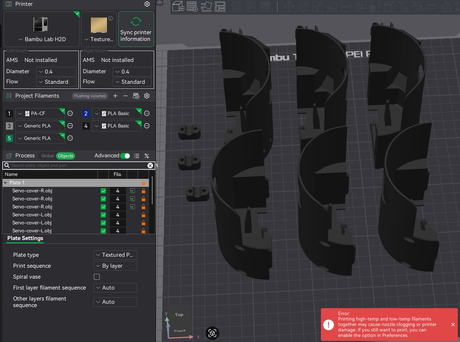Open the Bambu Lab H2D printer dropdown
The image size is (460, 342).
tap(42, 39)
